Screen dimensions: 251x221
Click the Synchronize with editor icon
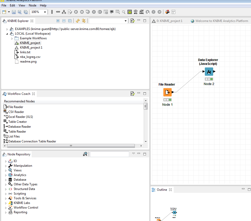(84, 21)
